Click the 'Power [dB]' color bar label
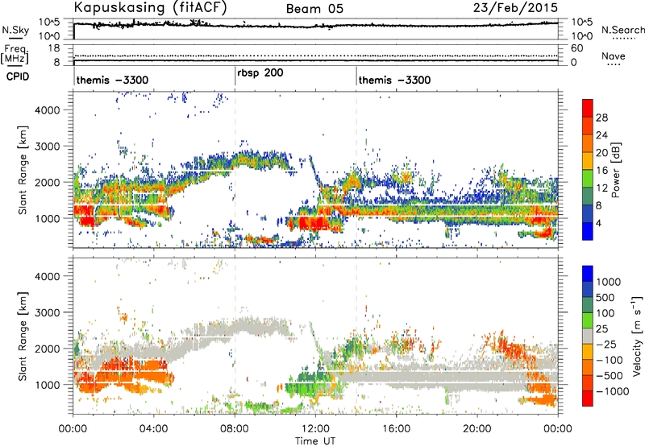645x446 pixels. tap(616, 170)
